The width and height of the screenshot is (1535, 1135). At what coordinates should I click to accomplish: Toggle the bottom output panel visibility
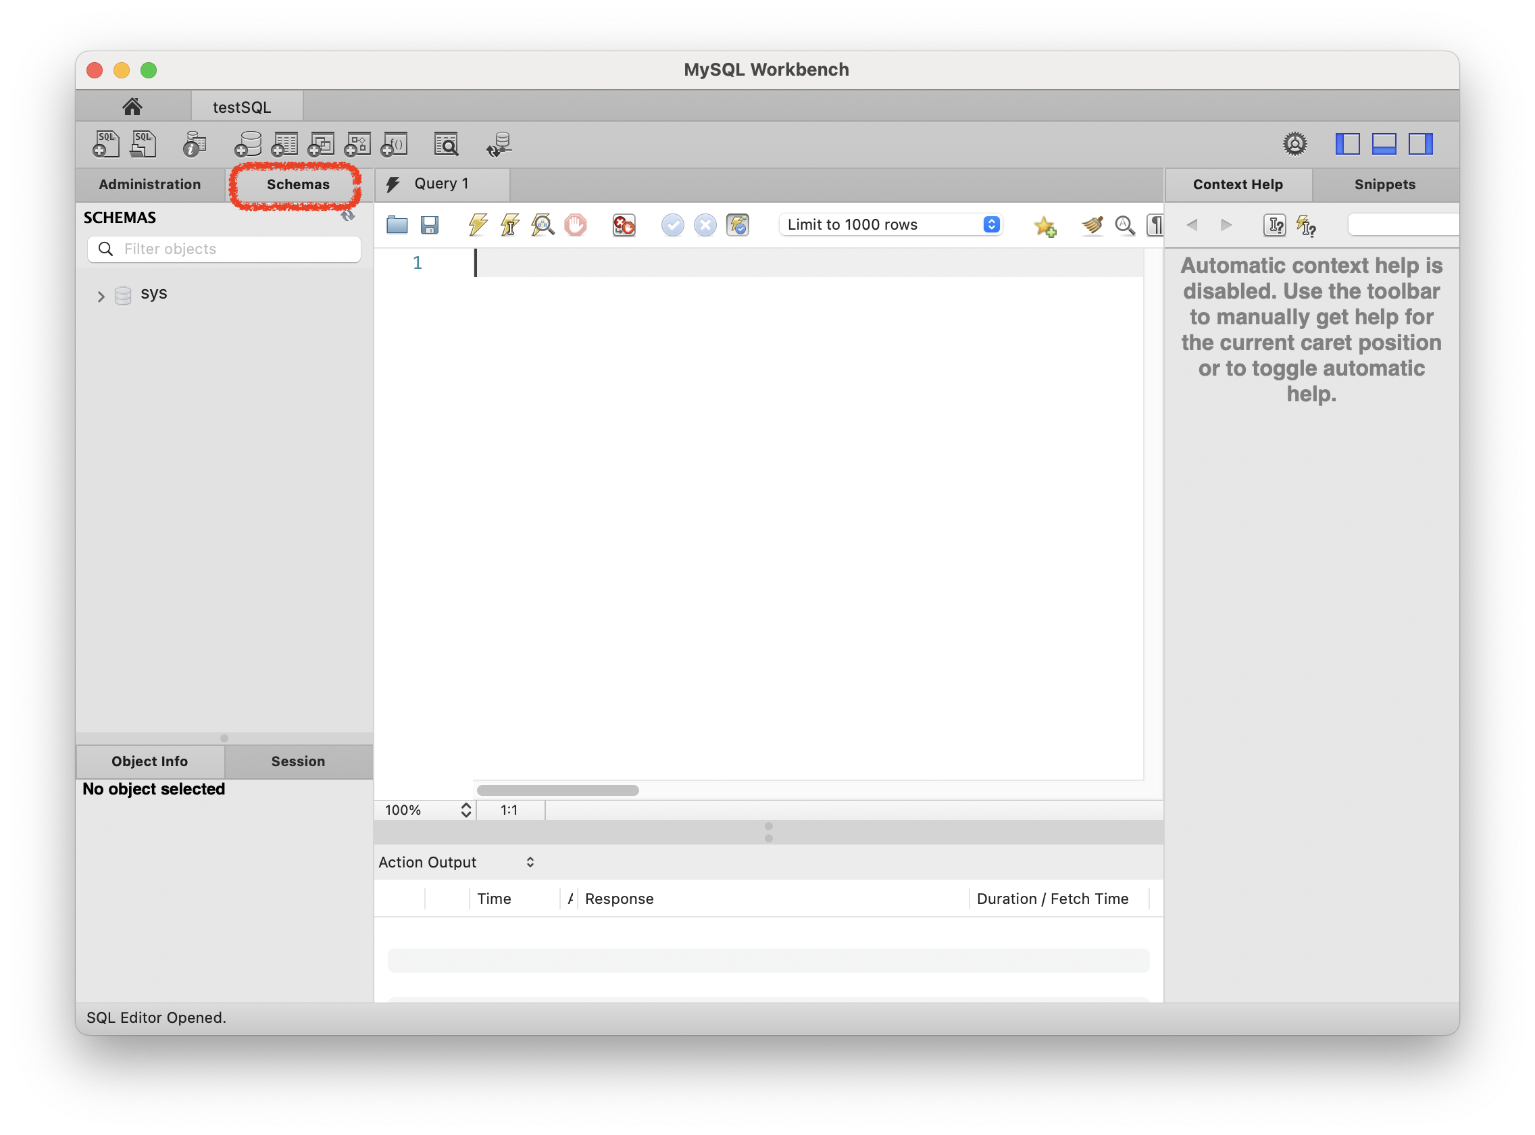click(1383, 144)
